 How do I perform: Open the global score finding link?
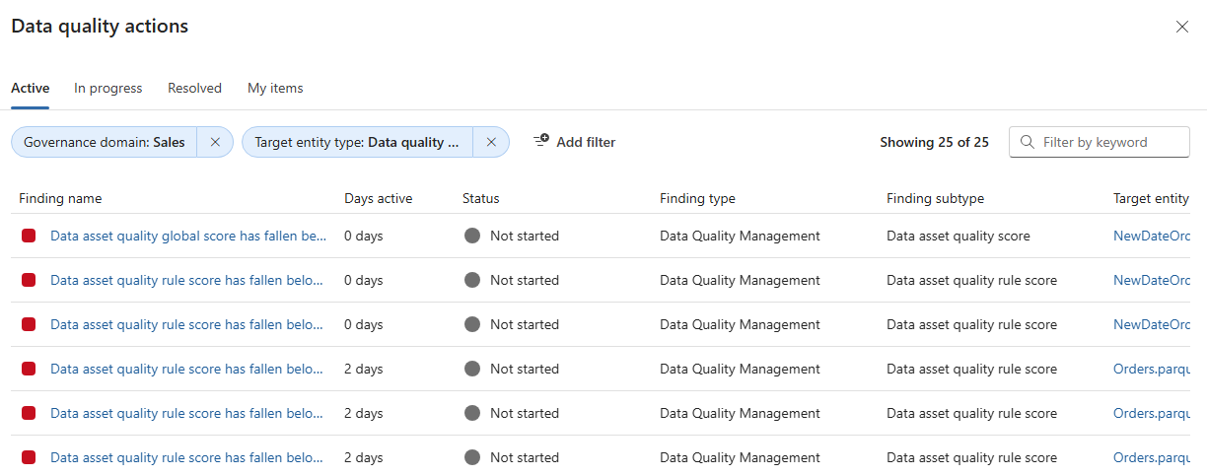click(187, 236)
